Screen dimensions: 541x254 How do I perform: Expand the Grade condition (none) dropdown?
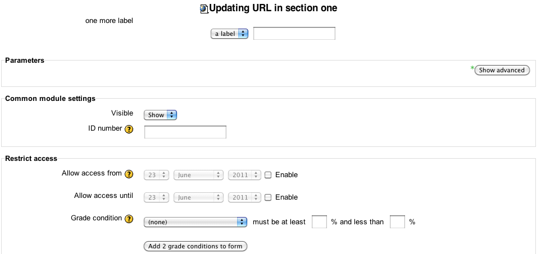coord(196,222)
